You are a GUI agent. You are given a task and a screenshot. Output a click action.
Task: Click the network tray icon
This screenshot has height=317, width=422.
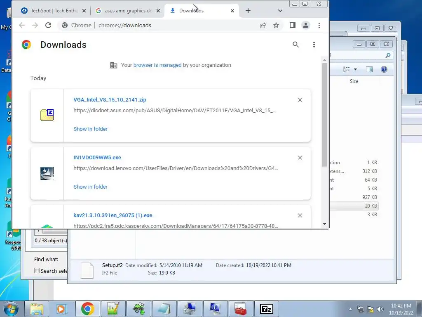(360, 309)
